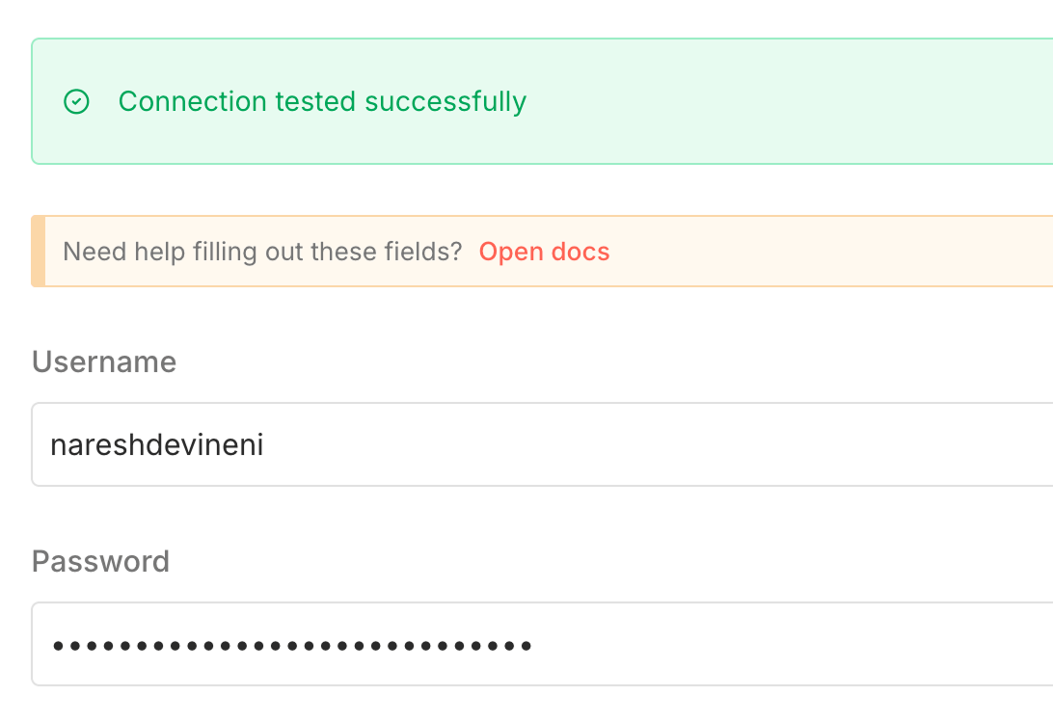
Task: Click the right side of the username field
Action: pos(1012,444)
